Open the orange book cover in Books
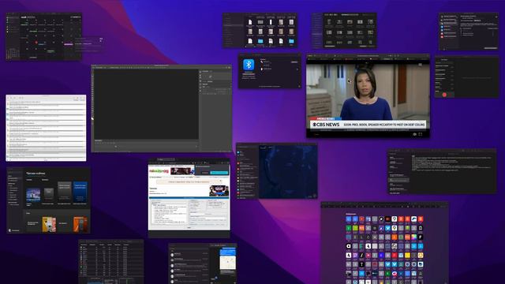The image size is (505, 284). pyautogui.click(x=80, y=224)
